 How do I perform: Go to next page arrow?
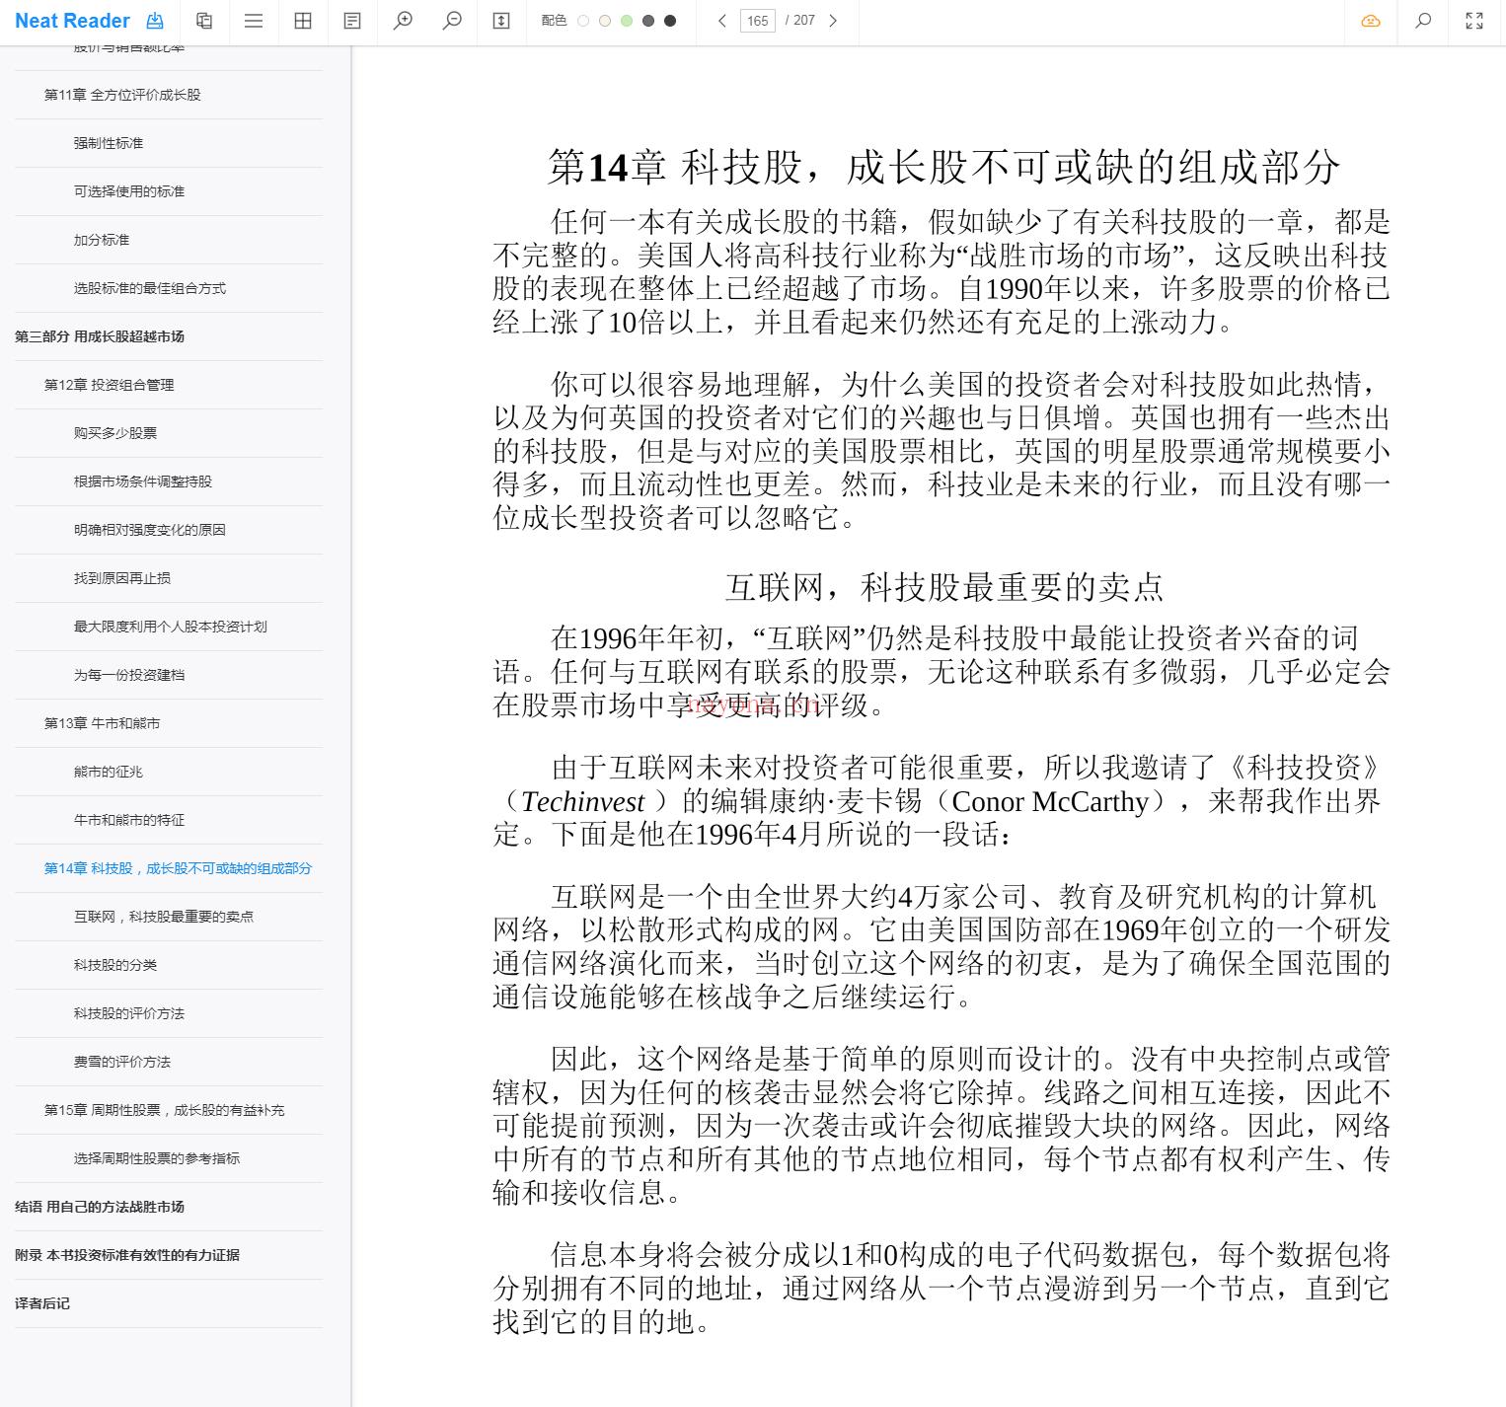point(833,21)
